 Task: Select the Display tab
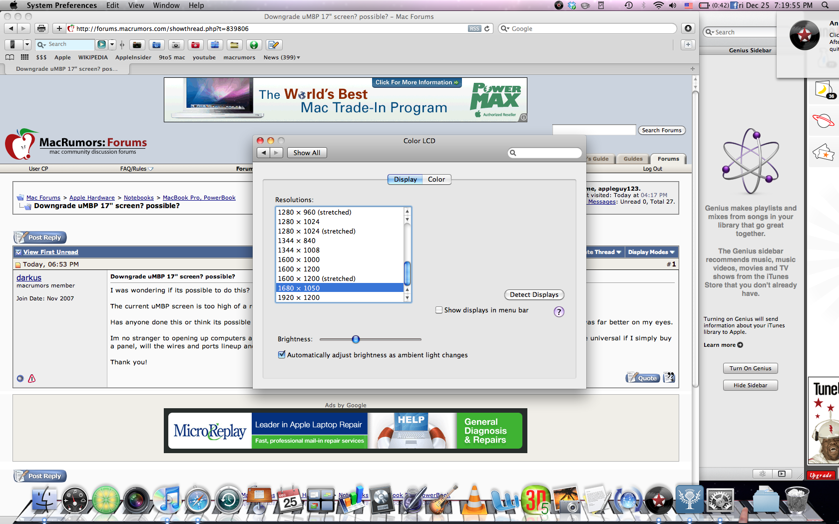tap(405, 179)
